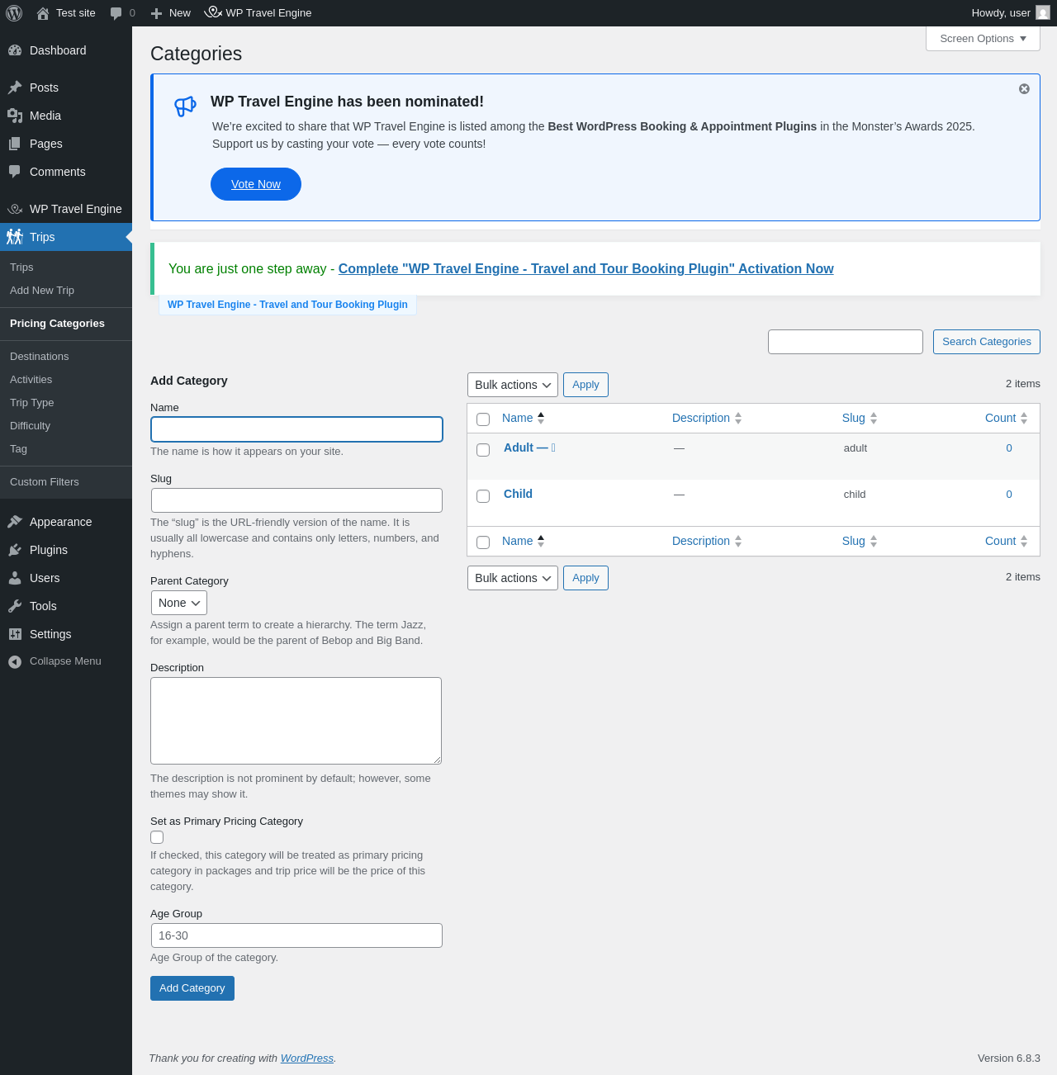Click the plus icon beside New
The width and height of the screenshot is (1057, 1075).
click(x=156, y=13)
